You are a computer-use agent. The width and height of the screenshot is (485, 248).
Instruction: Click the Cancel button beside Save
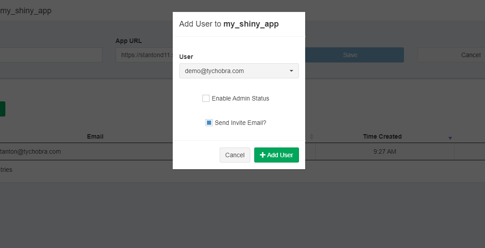coord(451,55)
